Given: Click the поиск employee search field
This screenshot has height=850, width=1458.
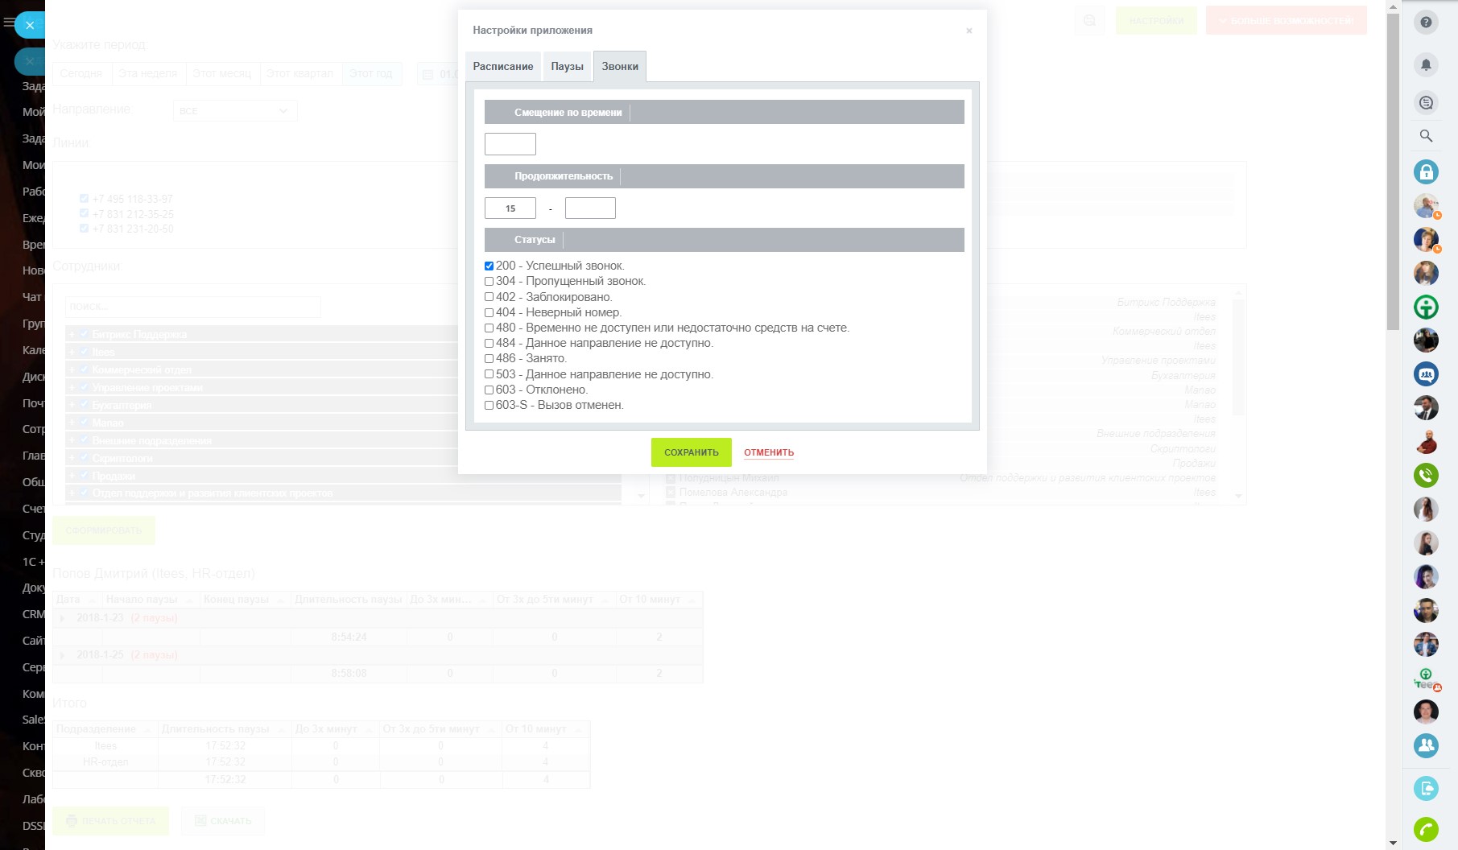Looking at the screenshot, I should click(x=193, y=307).
